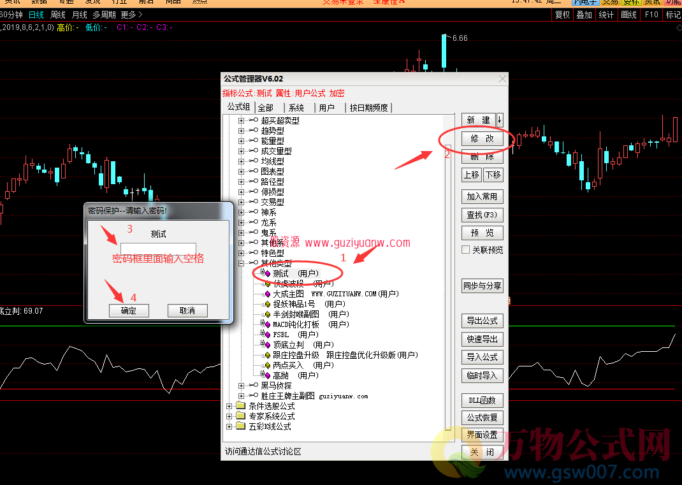This screenshot has width=682, height=485.
Task: Switch to the 按日期频度 tab
Action: pyautogui.click(x=368, y=108)
